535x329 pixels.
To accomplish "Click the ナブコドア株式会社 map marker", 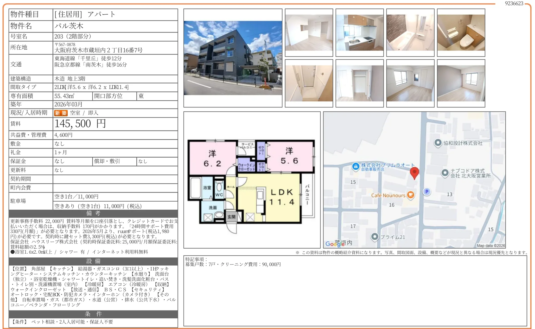I will tap(445, 173).
